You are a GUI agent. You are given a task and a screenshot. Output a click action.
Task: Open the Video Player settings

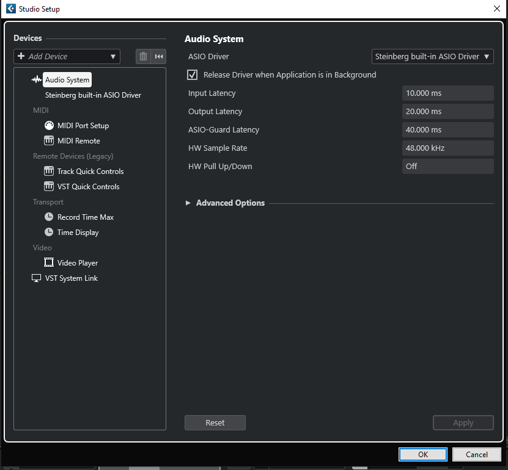click(78, 263)
